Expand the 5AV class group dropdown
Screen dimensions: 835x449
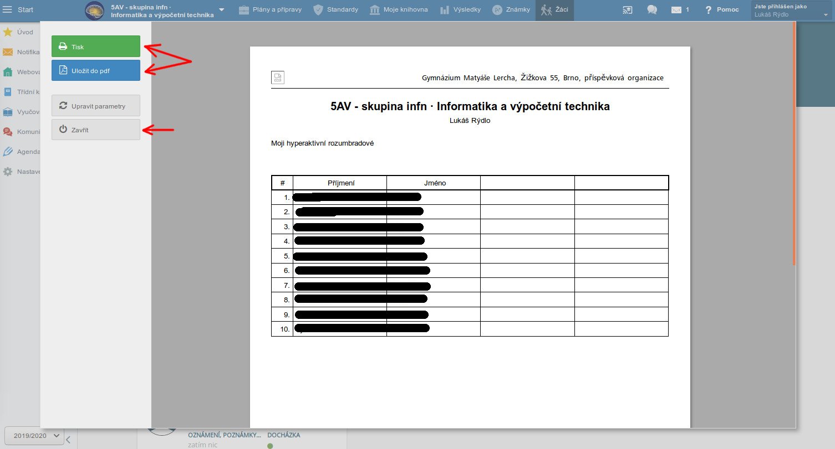(x=222, y=10)
